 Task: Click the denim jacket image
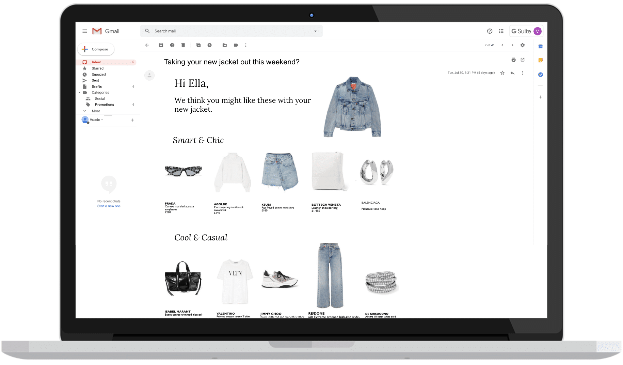[x=353, y=107]
